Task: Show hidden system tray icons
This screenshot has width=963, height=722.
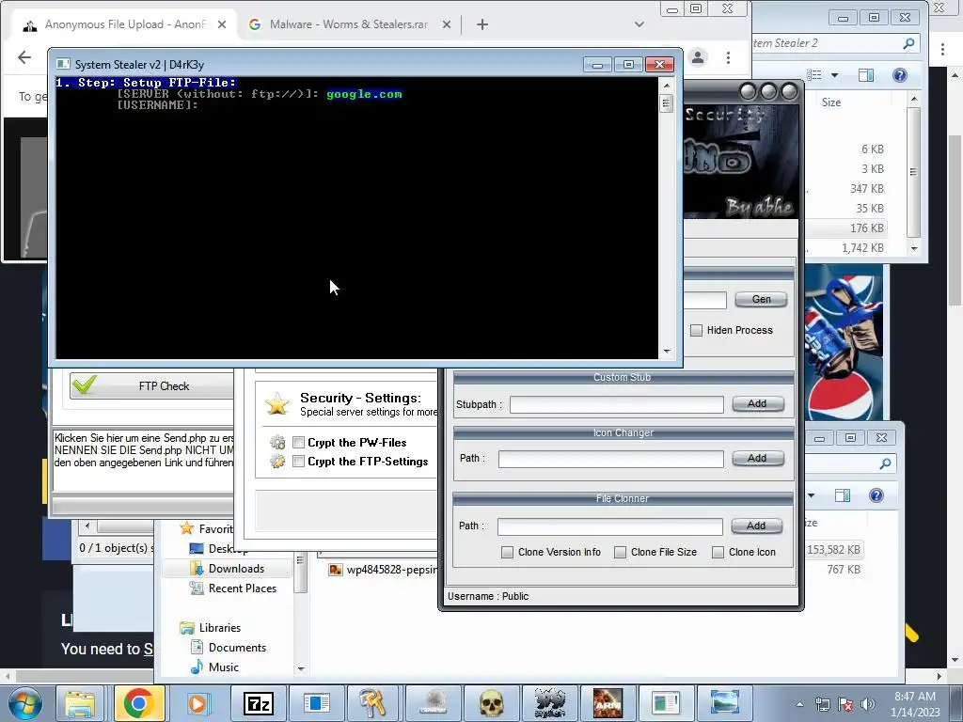Action: point(799,704)
